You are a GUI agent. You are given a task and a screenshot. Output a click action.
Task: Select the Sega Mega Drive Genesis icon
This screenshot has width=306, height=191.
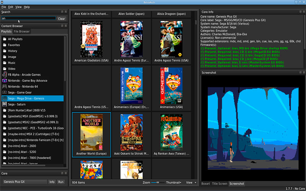(x=5, y=99)
